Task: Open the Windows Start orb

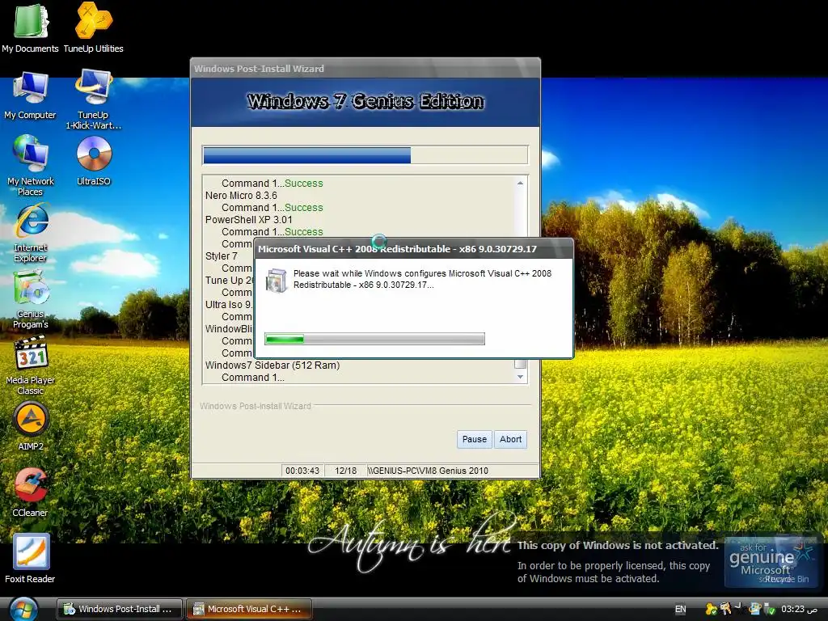Action: click(23, 609)
